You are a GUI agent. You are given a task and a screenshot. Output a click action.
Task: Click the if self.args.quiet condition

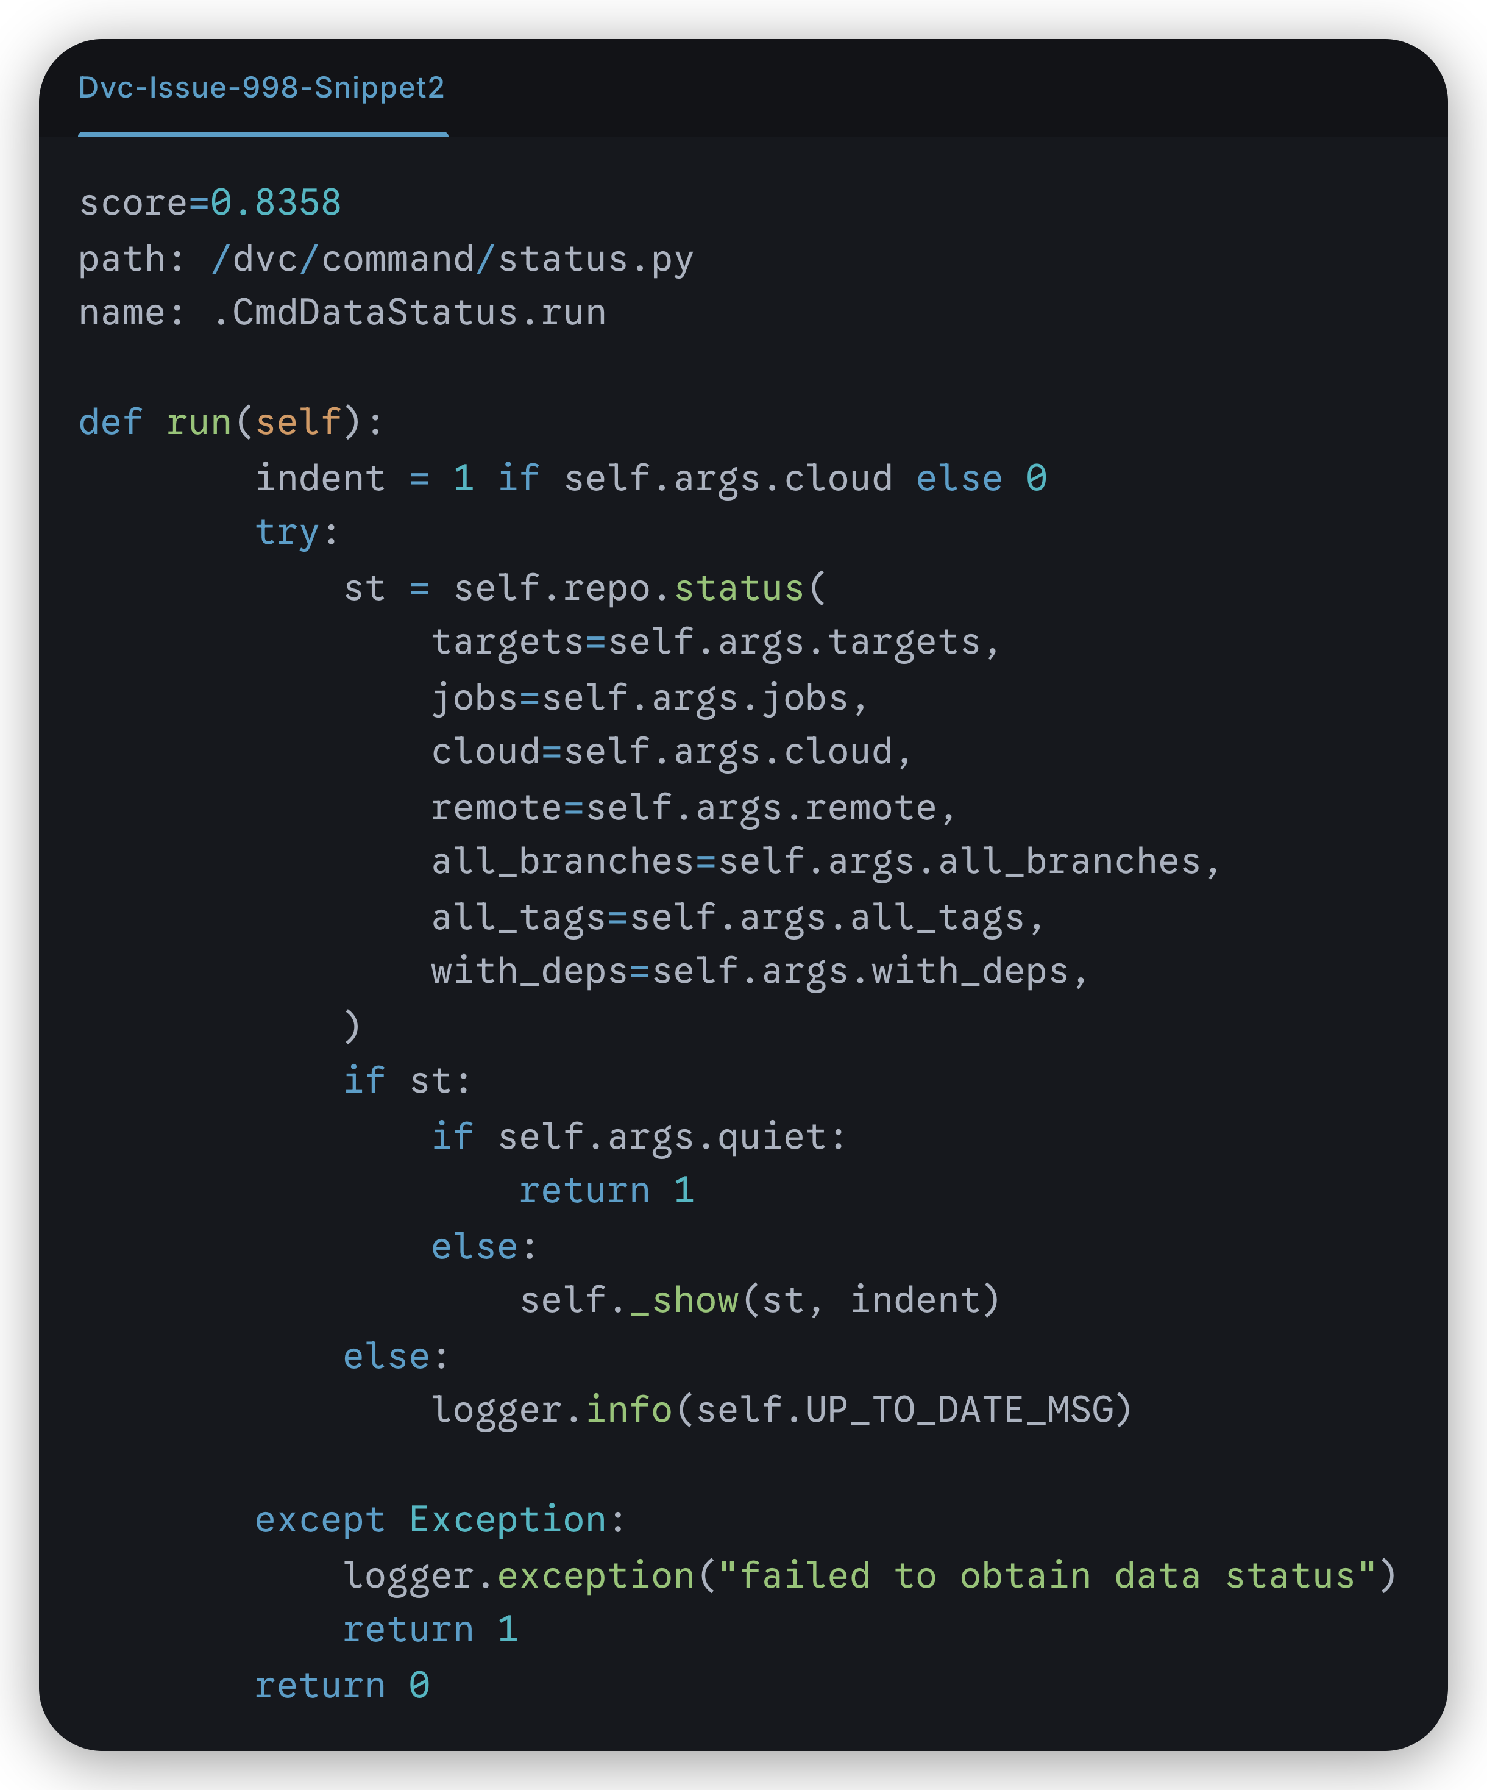[637, 1136]
